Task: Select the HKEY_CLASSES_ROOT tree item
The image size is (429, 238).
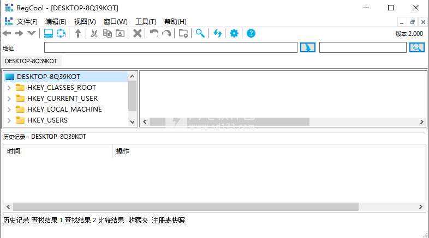Action: (x=62, y=88)
